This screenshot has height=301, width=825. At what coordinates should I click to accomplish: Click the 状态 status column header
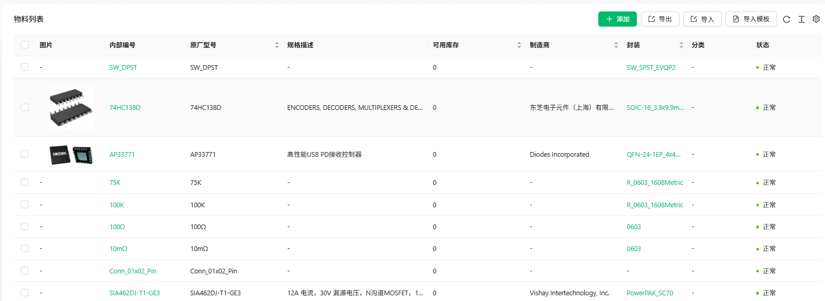762,45
